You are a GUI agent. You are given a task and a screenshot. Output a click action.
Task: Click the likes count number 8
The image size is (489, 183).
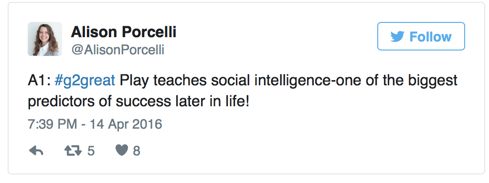point(136,151)
